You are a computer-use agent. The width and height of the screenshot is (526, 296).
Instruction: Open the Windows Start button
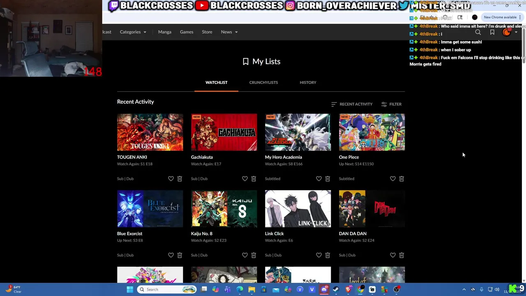point(130,289)
